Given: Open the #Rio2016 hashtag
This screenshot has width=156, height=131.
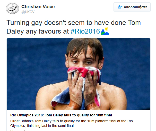Looking at the screenshot, I should point(85,32).
